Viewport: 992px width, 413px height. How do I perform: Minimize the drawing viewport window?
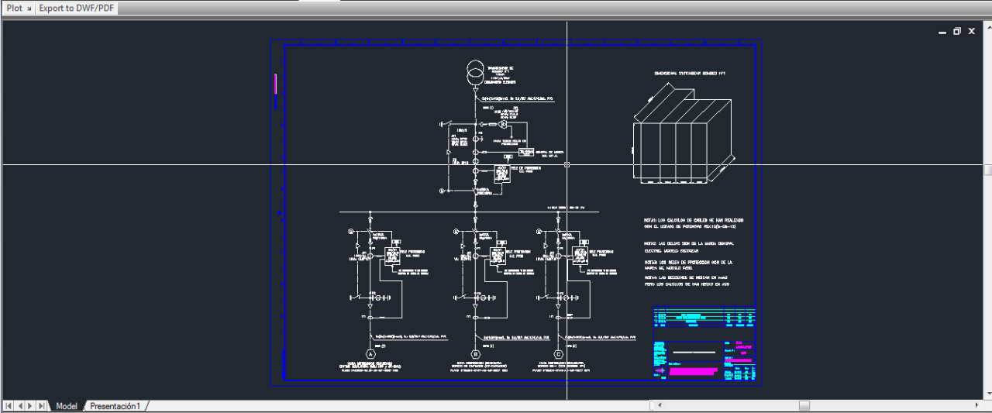tap(942, 32)
